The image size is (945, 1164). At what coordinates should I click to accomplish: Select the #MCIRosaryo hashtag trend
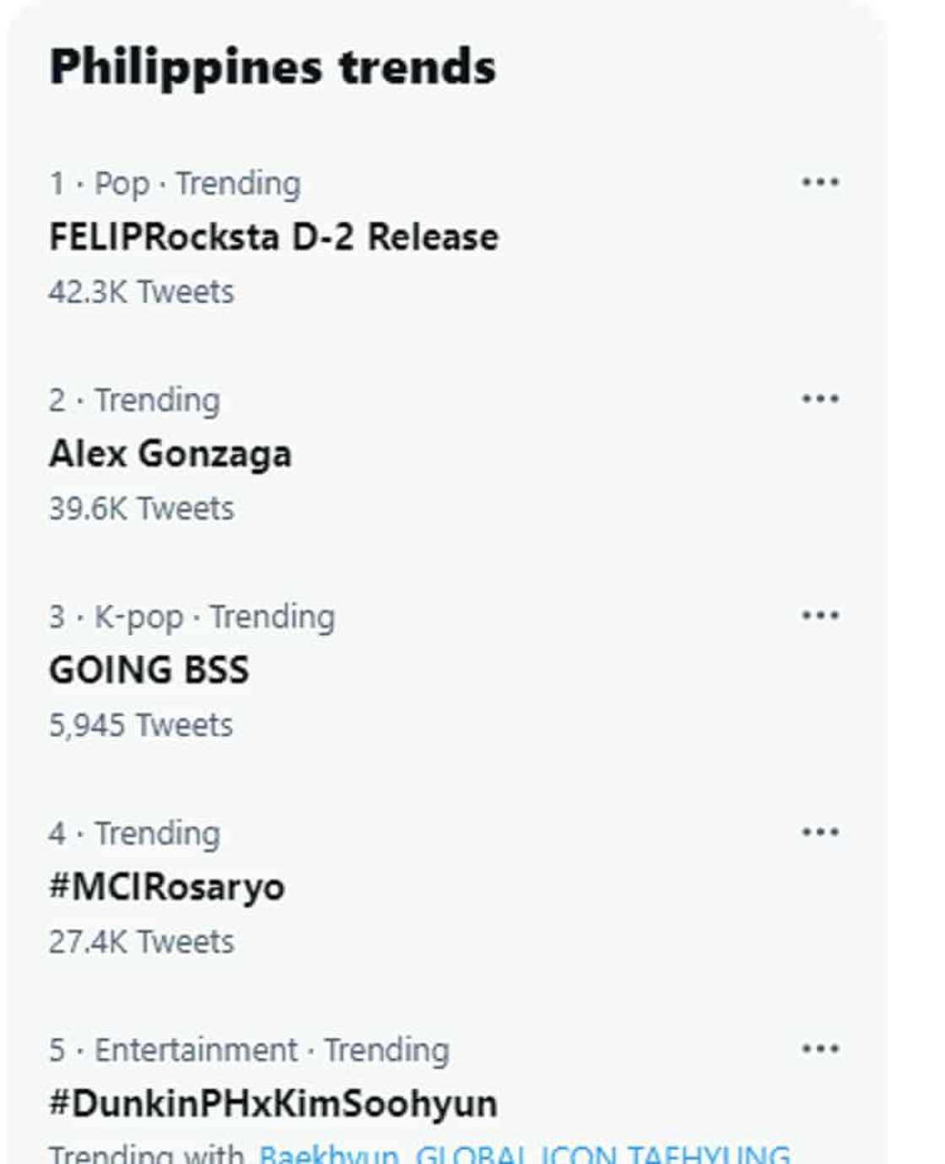coord(166,887)
